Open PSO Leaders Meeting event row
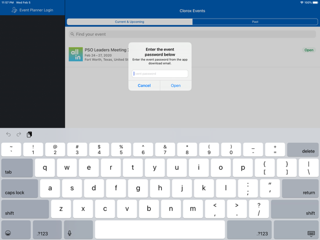Viewport: 320px width, 240px height. tap(192, 54)
